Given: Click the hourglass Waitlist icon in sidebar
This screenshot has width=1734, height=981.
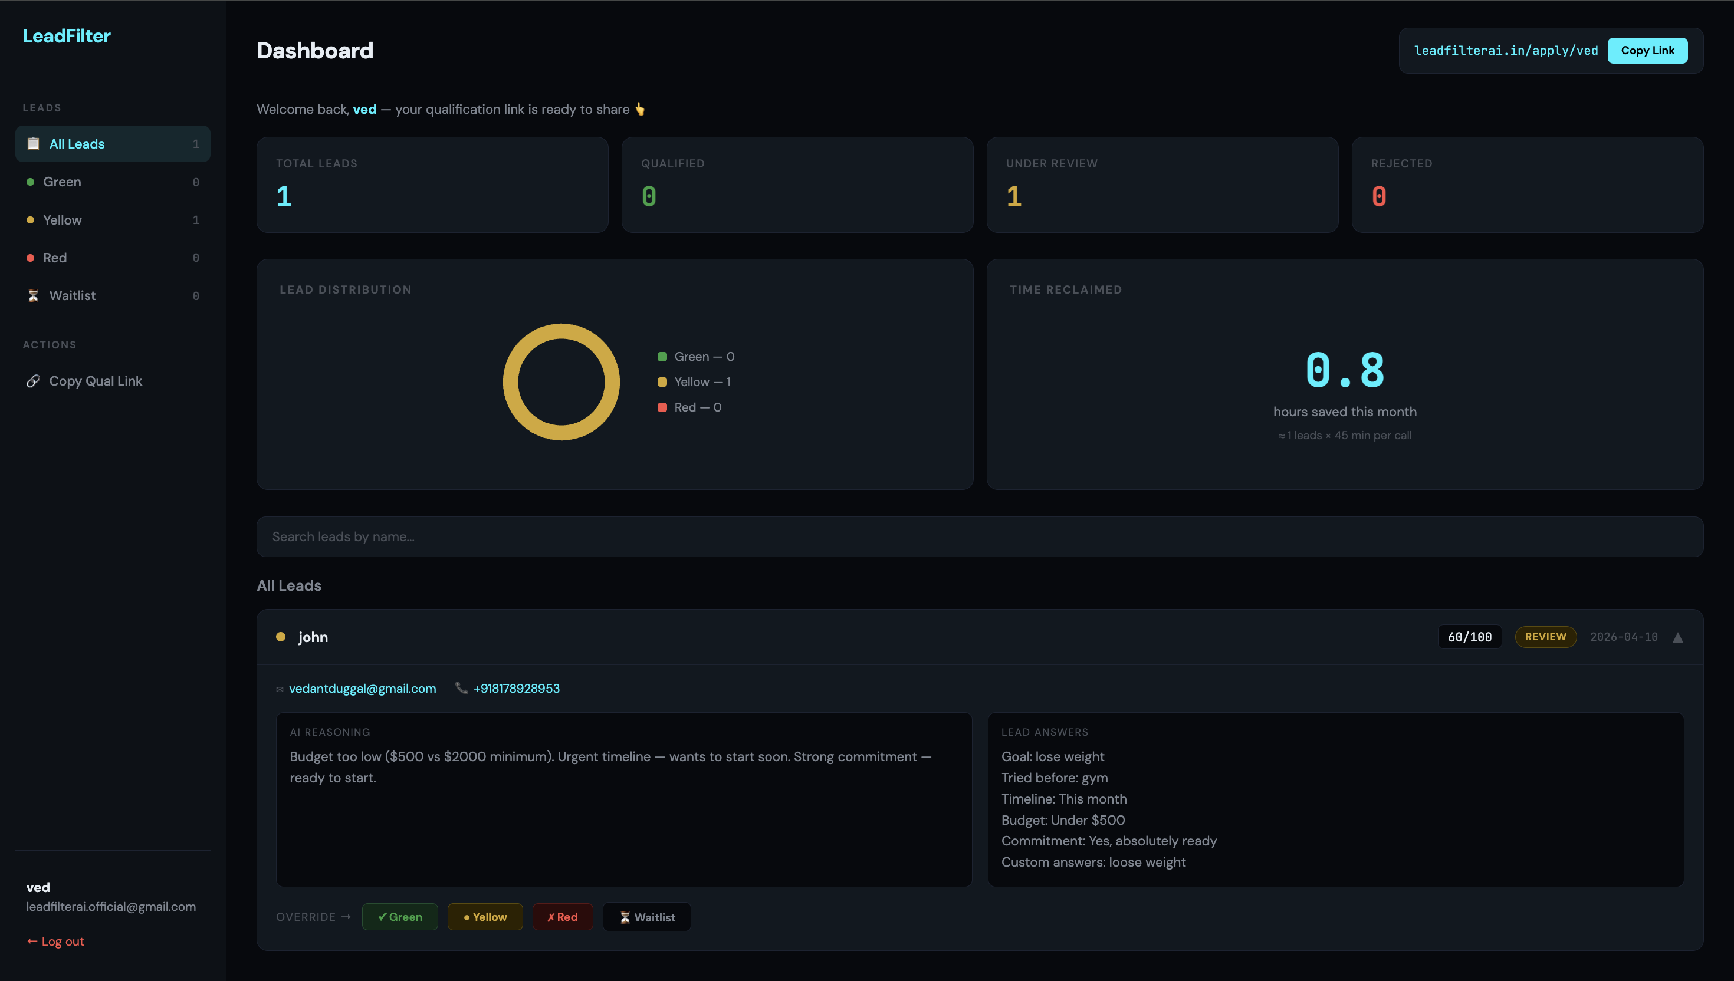Looking at the screenshot, I should point(33,296).
